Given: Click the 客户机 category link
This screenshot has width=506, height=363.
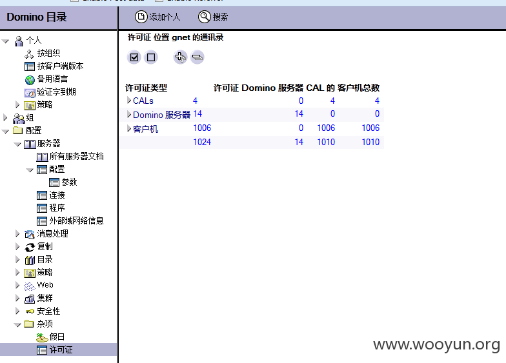Looking at the screenshot, I should click(x=146, y=129).
